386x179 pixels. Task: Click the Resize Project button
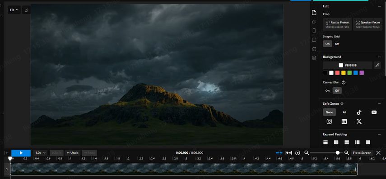pos(337,24)
